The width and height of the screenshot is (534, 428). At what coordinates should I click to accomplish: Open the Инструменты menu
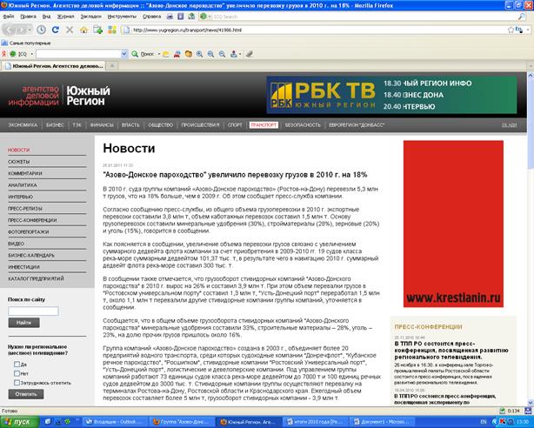(122, 17)
